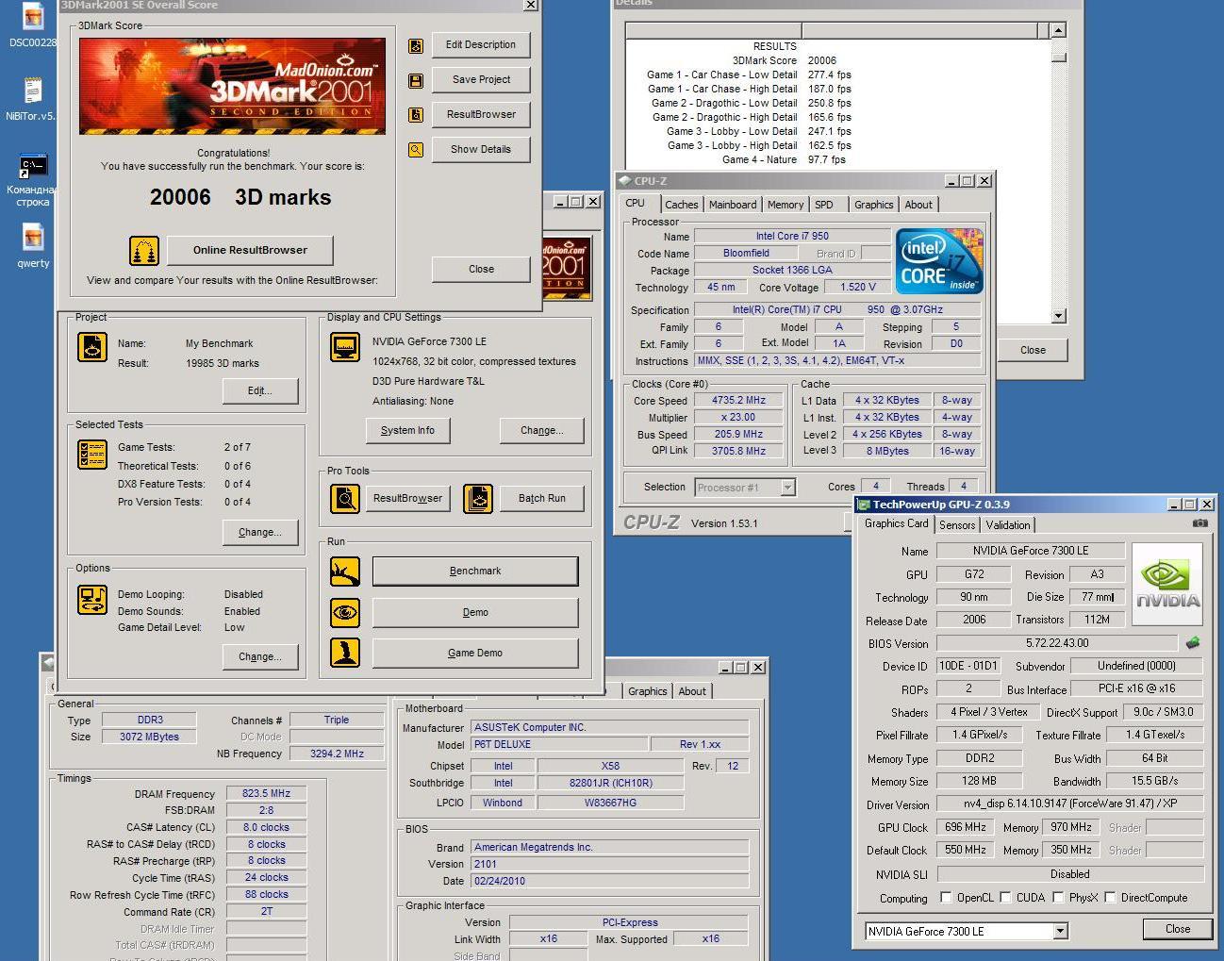Screen dimensions: 1224x961
Task: Click the Display and CPU Settings monitor icon
Action: tap(345, 347)
